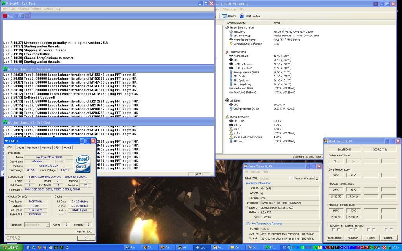
Task: Click the Prime95 icon in its title bar
Action: click(x=4, y=4)
